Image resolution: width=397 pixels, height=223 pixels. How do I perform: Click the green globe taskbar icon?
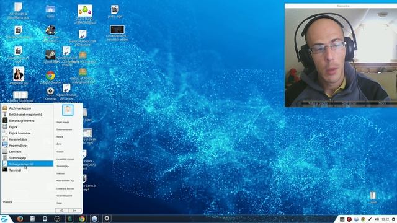pyautogui.click(x=69, y=219)
